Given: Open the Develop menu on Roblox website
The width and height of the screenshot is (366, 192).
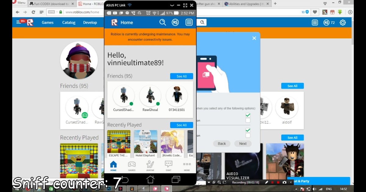Looking at the screenshot, I should pyautogui.click(x=90, y=23).
